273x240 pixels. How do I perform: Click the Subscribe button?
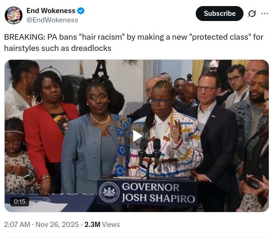220,14
